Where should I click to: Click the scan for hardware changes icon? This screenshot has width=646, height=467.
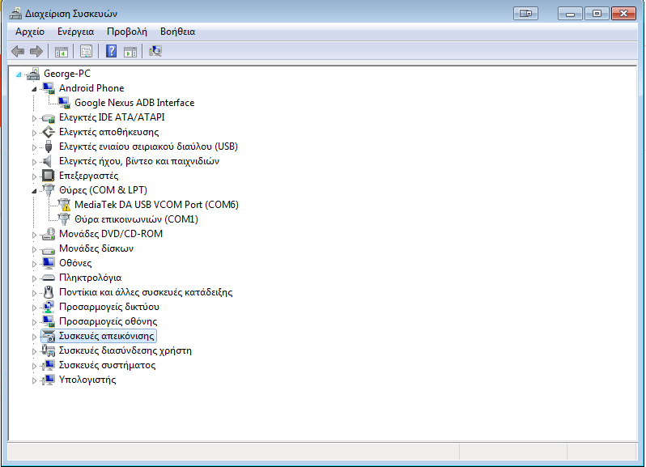(x=155, y=51)
